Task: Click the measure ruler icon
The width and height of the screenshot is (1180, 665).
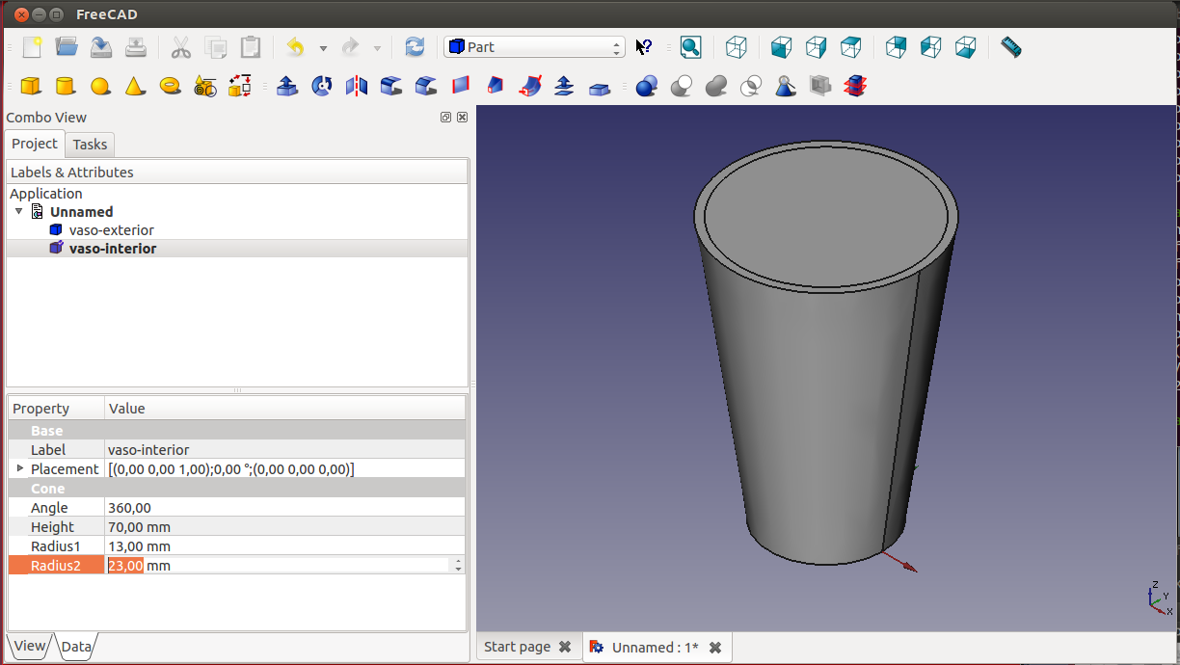Action: (1010, 47)
